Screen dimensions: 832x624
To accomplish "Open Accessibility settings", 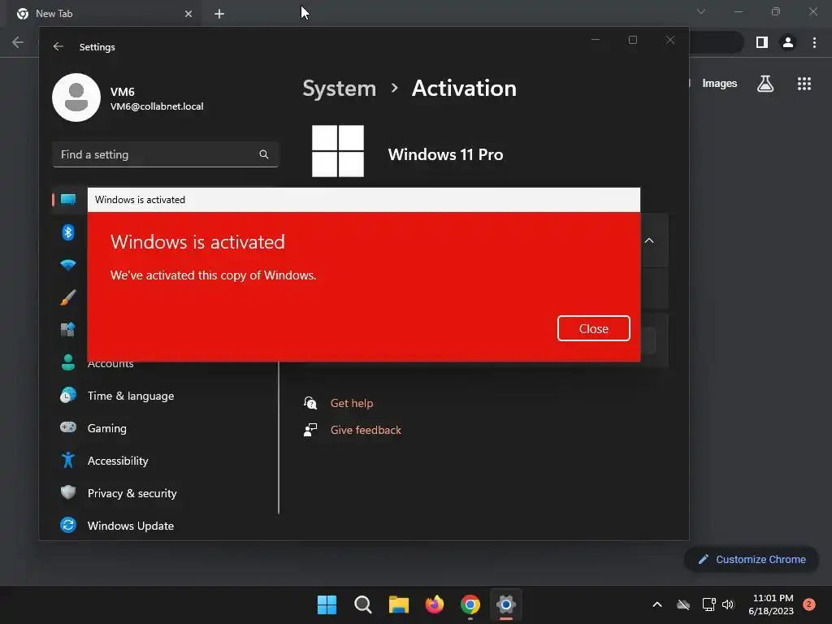I will pyautogui.click(x=118, y=461).
